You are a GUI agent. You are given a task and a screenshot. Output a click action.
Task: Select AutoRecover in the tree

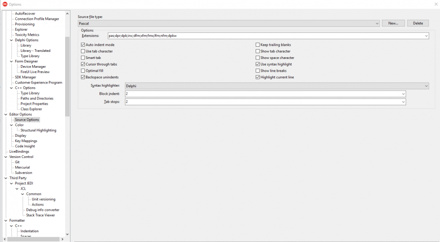click(x=25, y=14)
